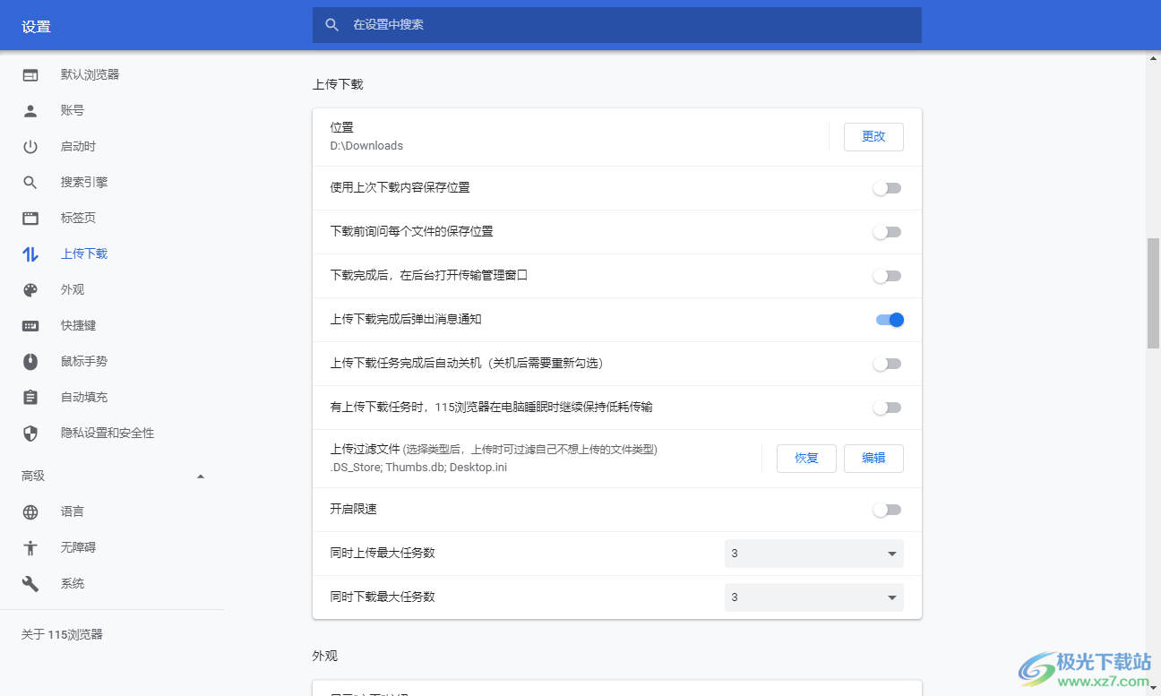The height and width of the screenshot is (696, 1161).
Task: Open 关于 115浏览器 page
Action: 62,634
